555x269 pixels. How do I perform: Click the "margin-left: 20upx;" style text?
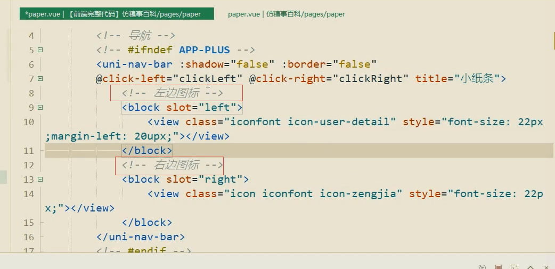(110, 136)
